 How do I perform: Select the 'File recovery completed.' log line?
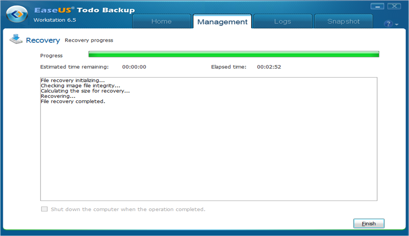point(73,101)
